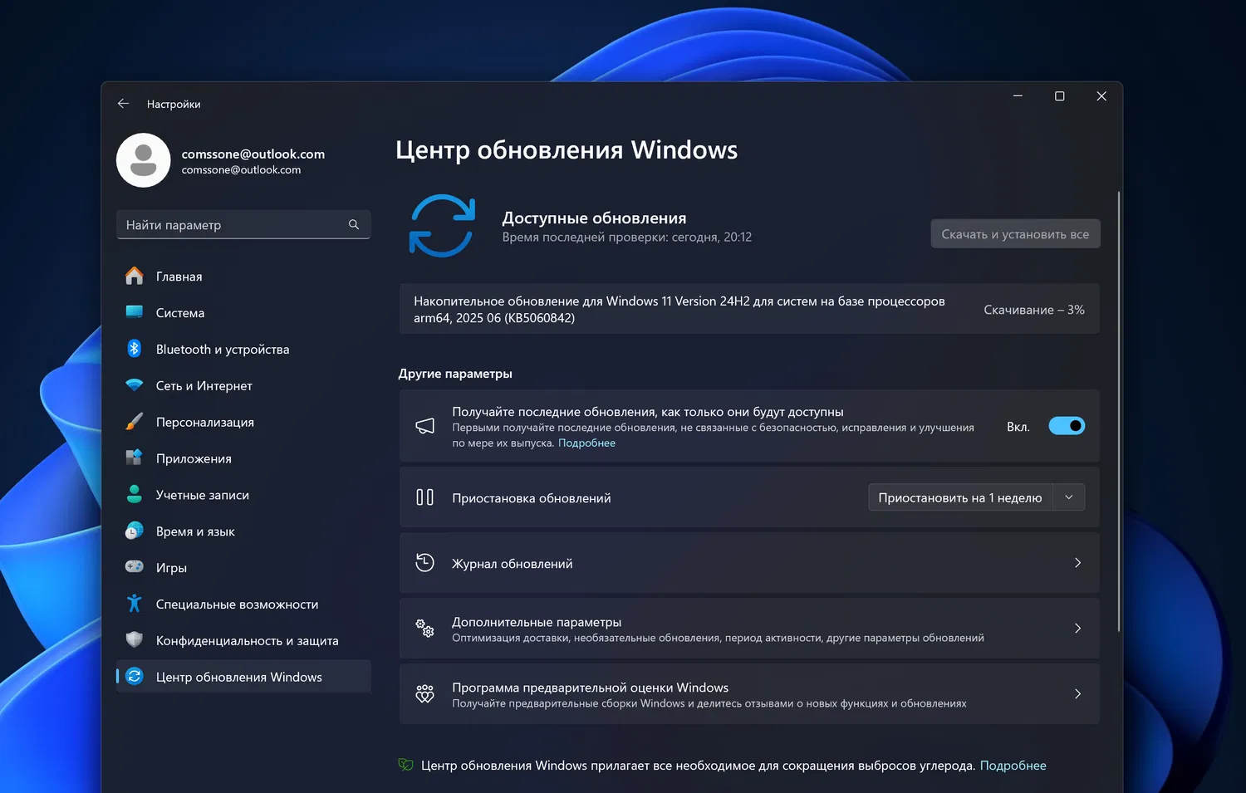This screenshot has width=1246, height=793.
Task: Click the Система monitor icon
Action: pyautogui.click(x=135, y=312)
